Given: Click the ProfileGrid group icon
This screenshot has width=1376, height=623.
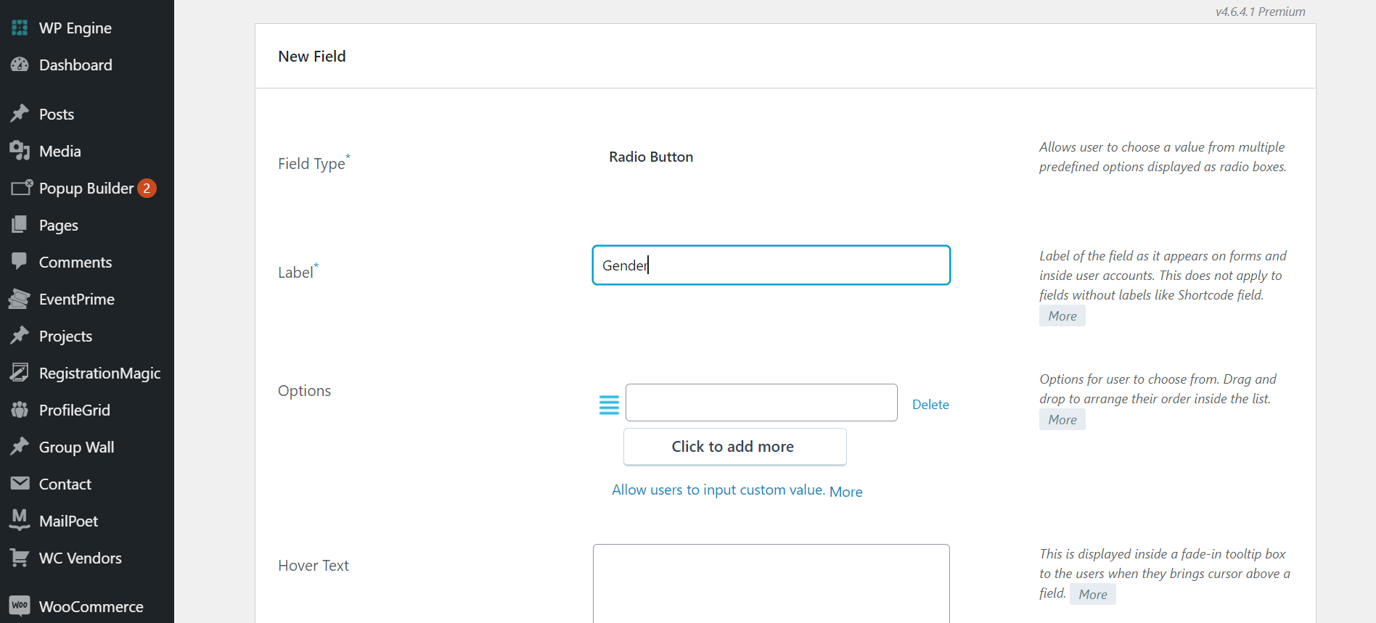Looking at the screenshot, I should [20, 410].
